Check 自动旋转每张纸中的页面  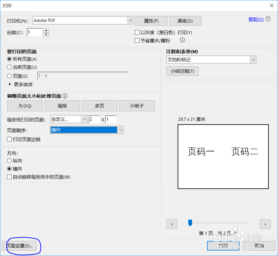coord(9,177)
